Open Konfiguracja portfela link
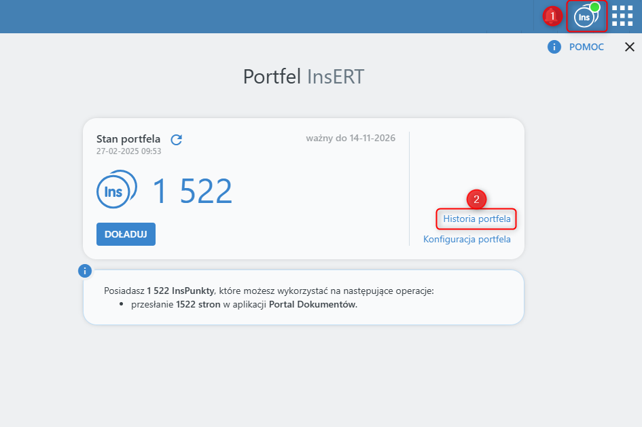 tap(467, 239)
